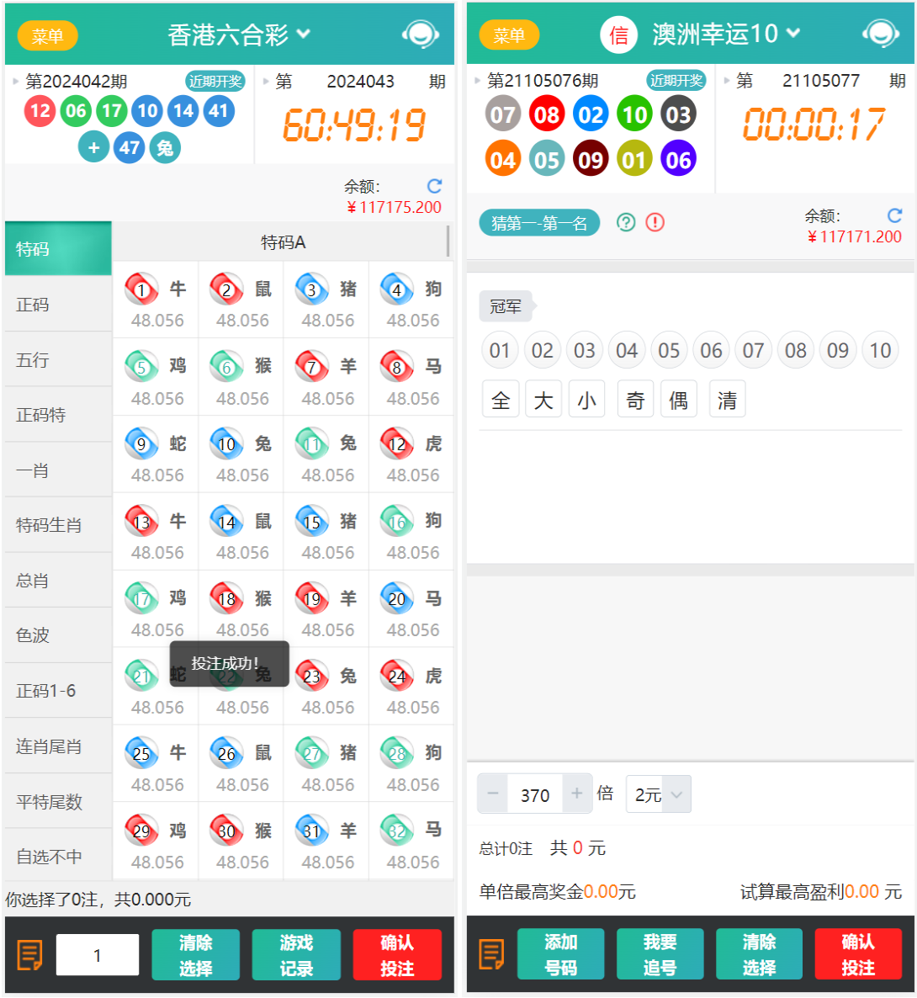This screenshot has height=998, width=917.
Task: Toggle the 奇 quick-select option
Action: 635,400
